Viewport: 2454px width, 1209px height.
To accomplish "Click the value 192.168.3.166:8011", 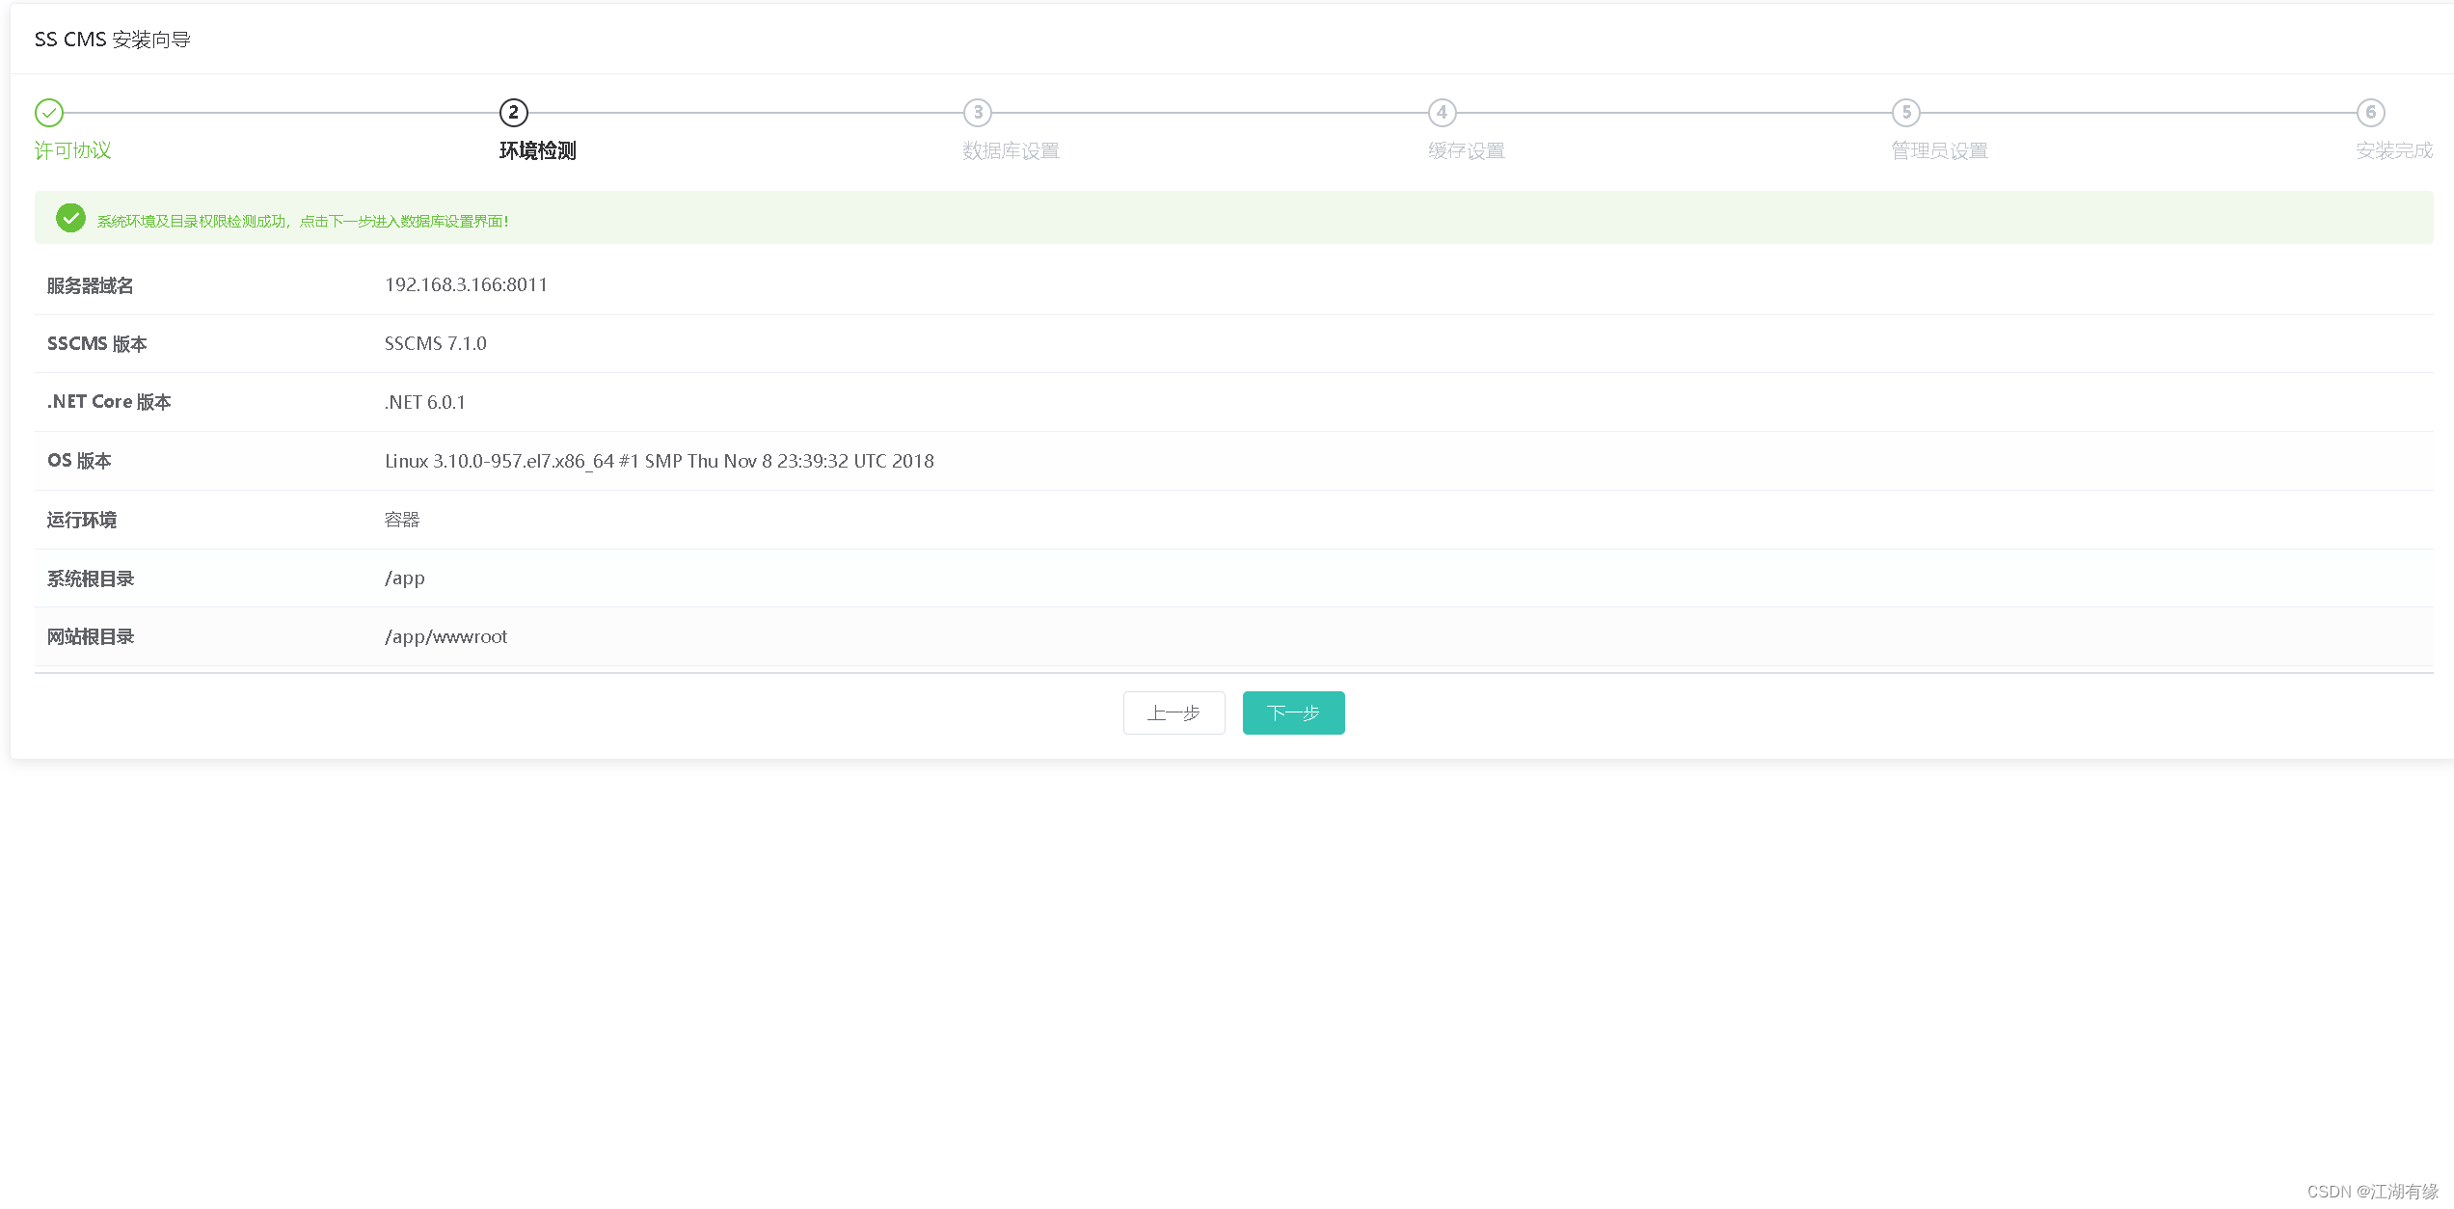I will coord(466,285).
